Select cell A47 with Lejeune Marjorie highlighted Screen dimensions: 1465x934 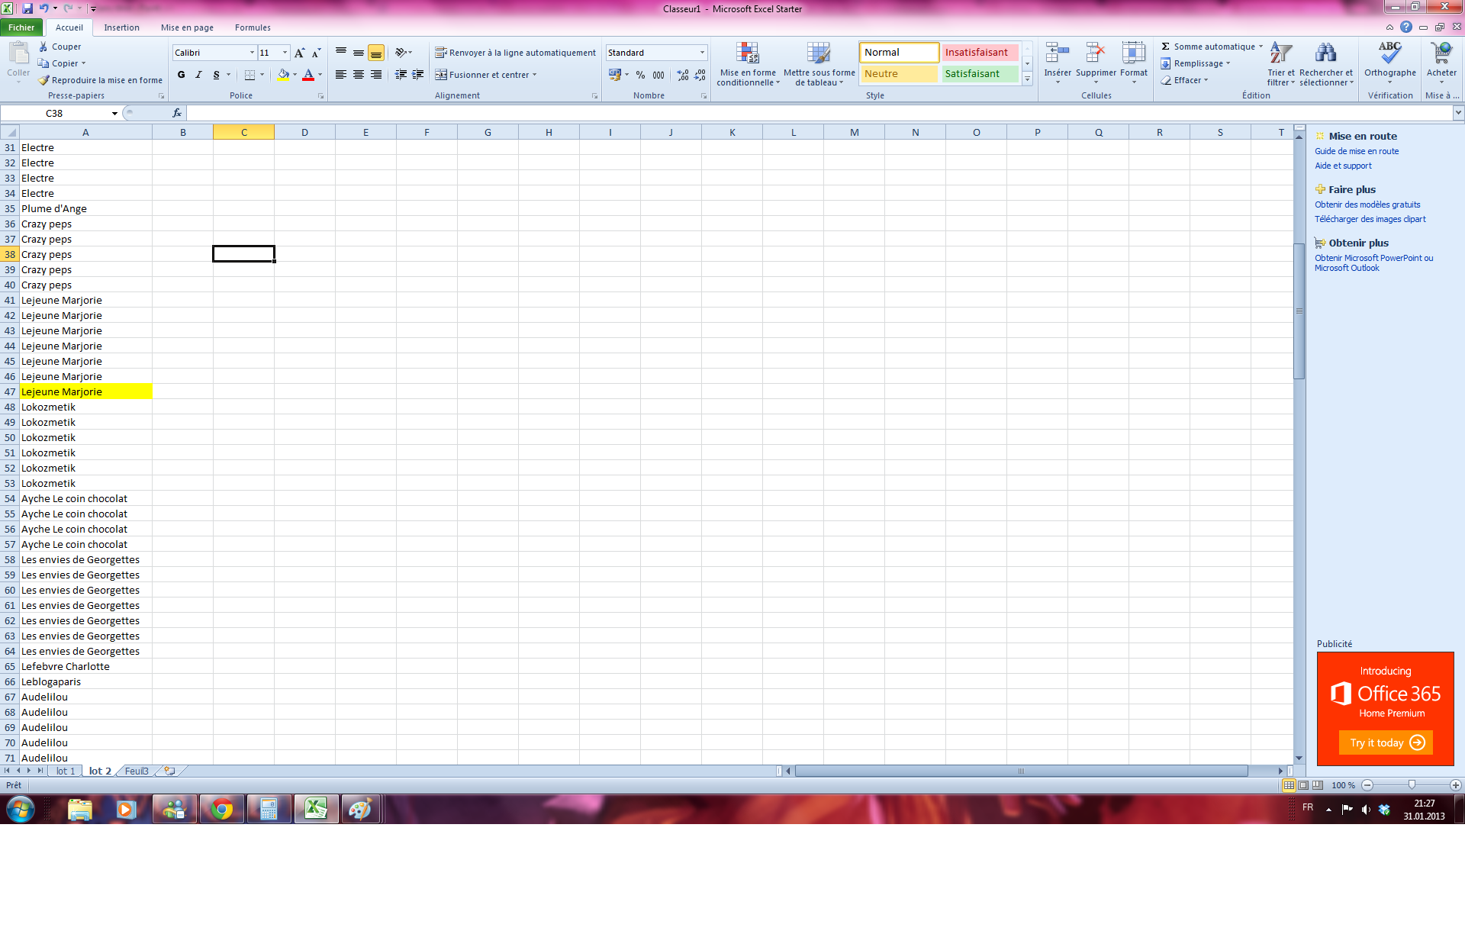(85, 391)
